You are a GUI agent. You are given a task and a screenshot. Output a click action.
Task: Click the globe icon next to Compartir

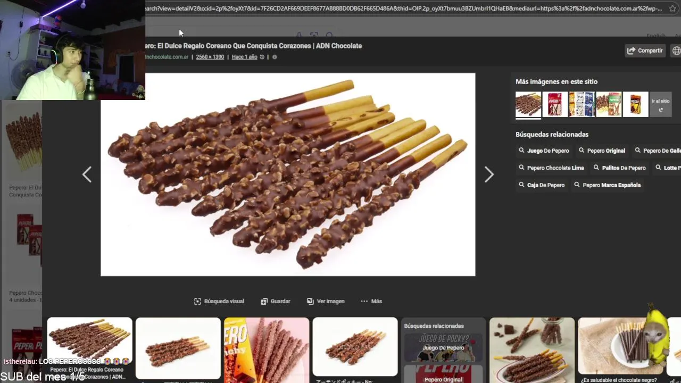tap(676, 51)
